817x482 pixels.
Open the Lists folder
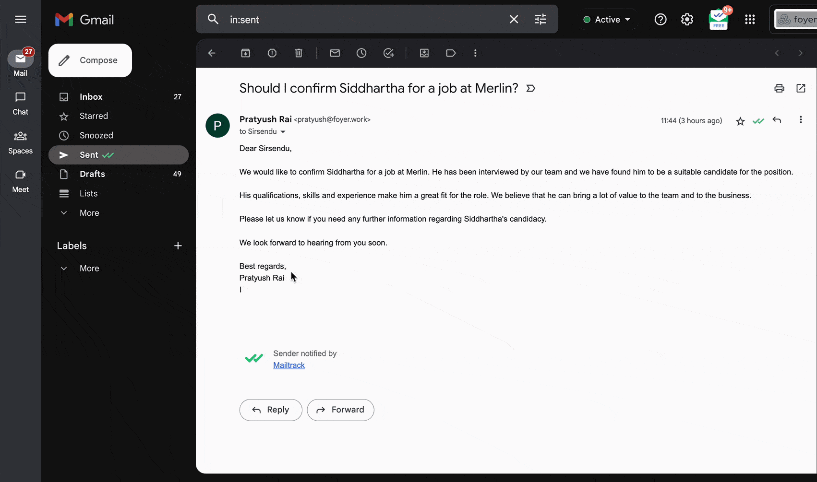point(119,194)
